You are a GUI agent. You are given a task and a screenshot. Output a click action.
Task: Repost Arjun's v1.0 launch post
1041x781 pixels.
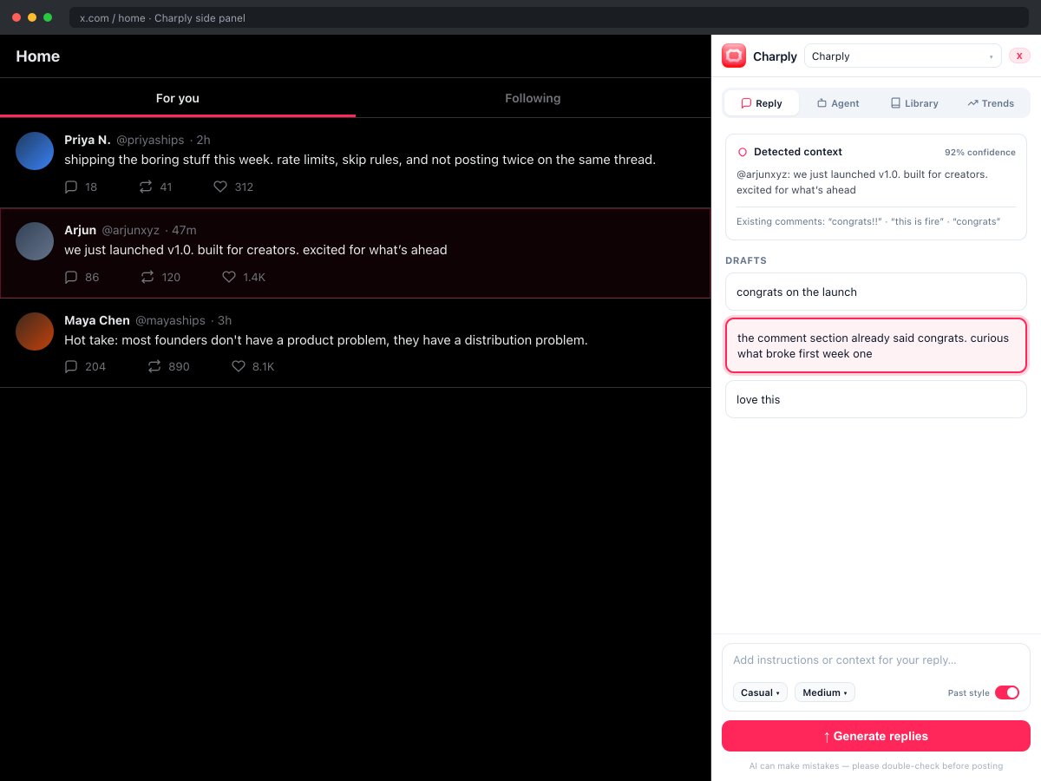click(147, 277)
